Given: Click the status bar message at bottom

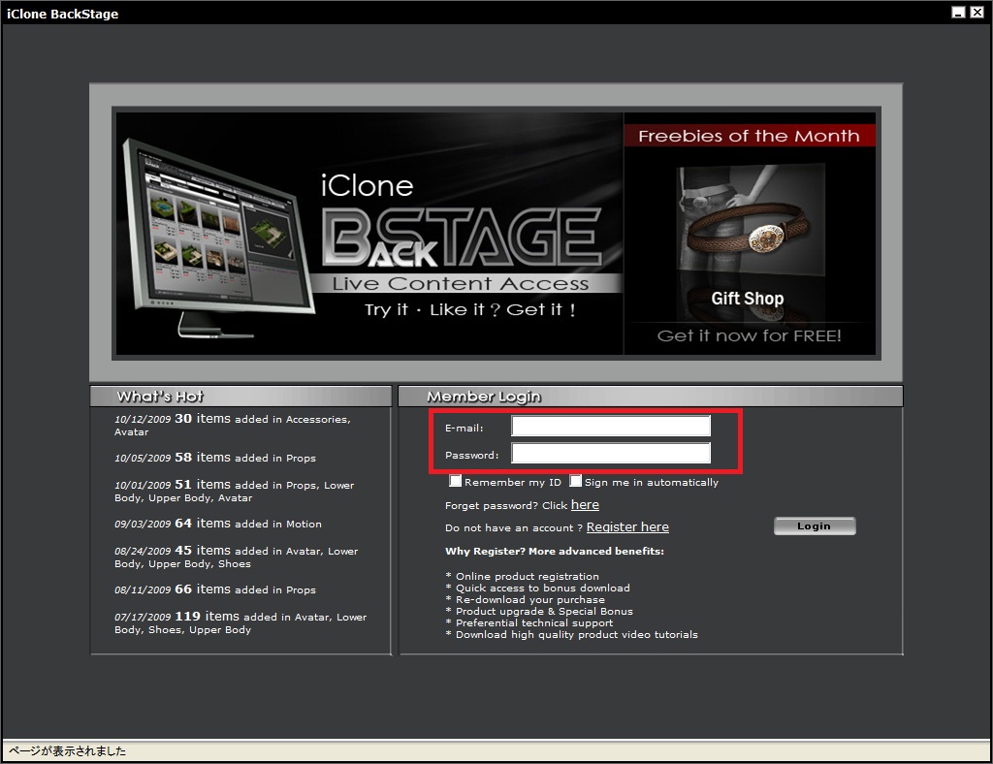Looking at the screenshot, I should [67, 751].
